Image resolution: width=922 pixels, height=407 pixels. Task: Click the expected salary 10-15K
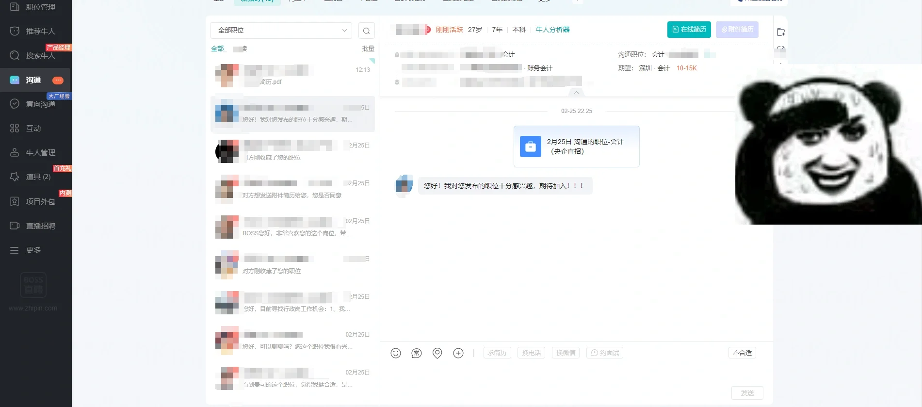click(687, 68)
